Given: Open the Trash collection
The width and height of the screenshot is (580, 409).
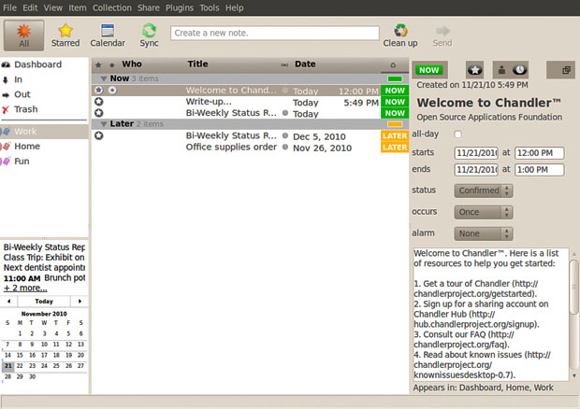Looking at the screenshot, I should (x=26, y=109).
